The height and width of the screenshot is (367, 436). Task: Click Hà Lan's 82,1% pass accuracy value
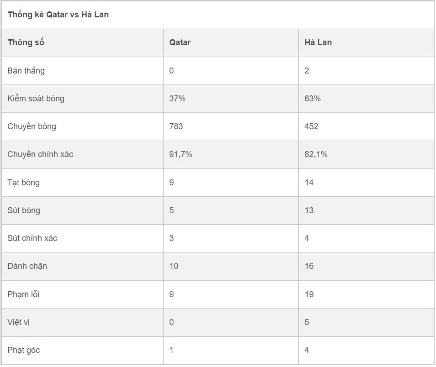316,154
